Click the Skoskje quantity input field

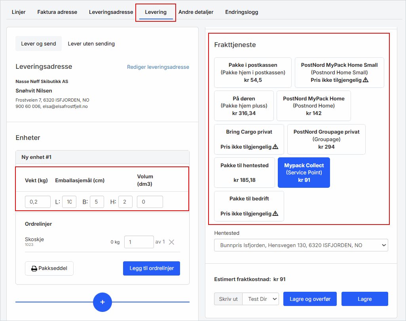point(139,242)
